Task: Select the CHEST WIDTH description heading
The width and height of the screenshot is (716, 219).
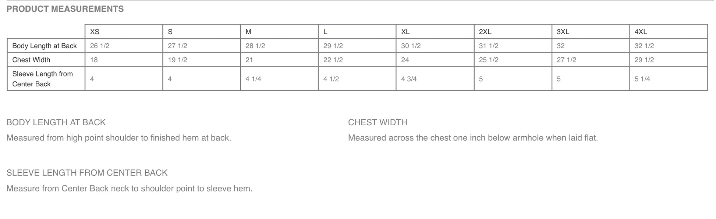Action: point(378,122)
